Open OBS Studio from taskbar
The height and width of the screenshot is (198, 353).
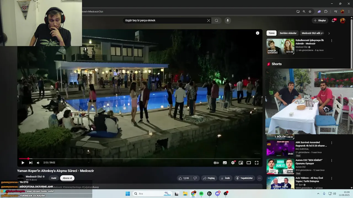(226, 194)
